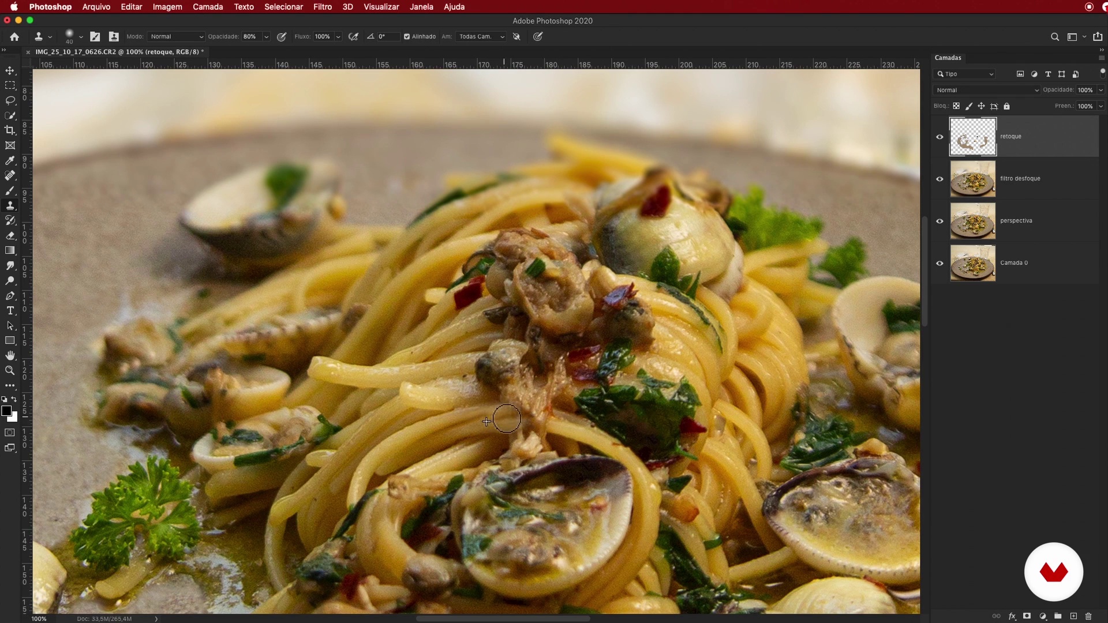Open the Selecionar menu

click(x=283, y=7)
